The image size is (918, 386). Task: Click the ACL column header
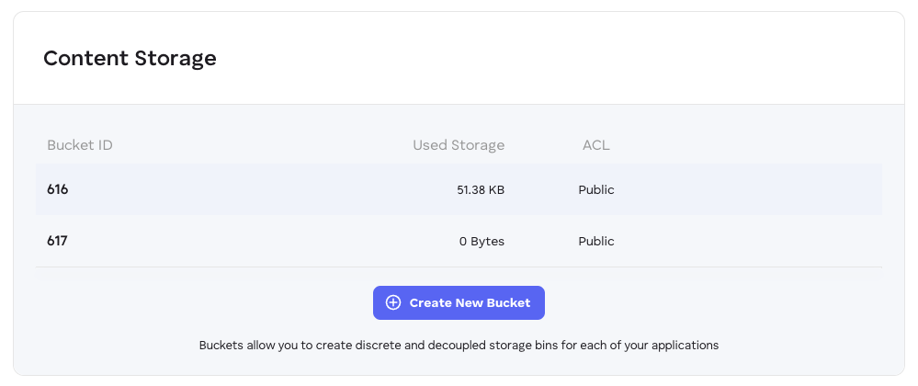click(x=596, y=145)
